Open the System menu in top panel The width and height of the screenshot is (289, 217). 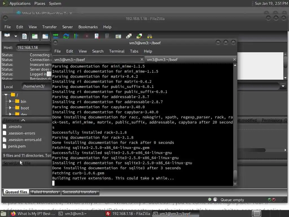click(x=55, y=3)
